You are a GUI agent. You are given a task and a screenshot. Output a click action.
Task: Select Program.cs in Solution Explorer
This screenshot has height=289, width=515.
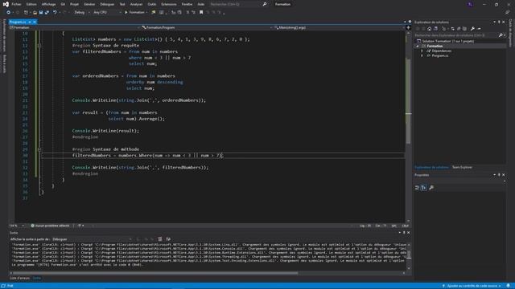pyautogui.click(x=440, y=56)
